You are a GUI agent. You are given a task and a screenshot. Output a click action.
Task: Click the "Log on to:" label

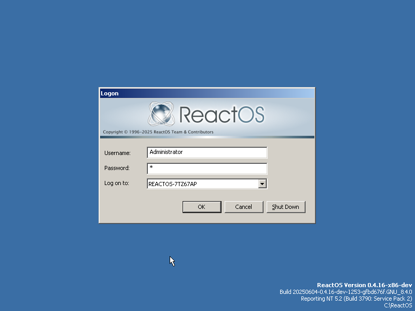pos(116,183)
